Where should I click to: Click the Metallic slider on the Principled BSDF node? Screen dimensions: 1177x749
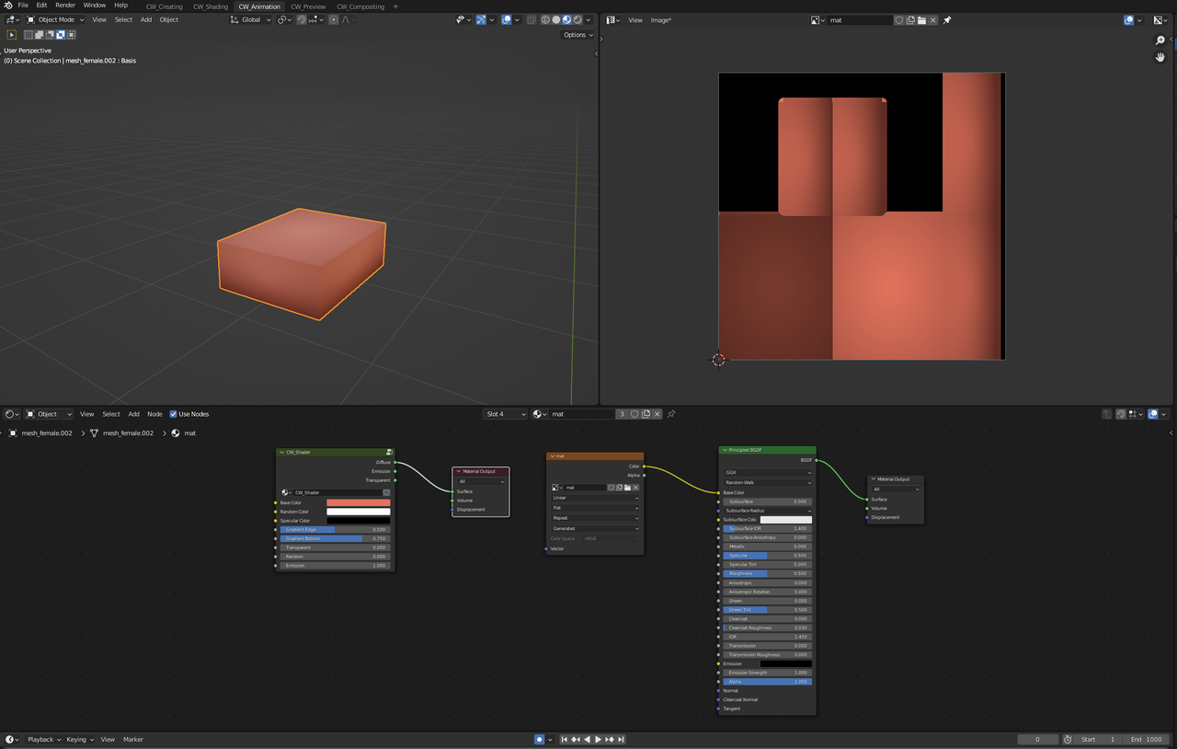[x=766, y=546]
